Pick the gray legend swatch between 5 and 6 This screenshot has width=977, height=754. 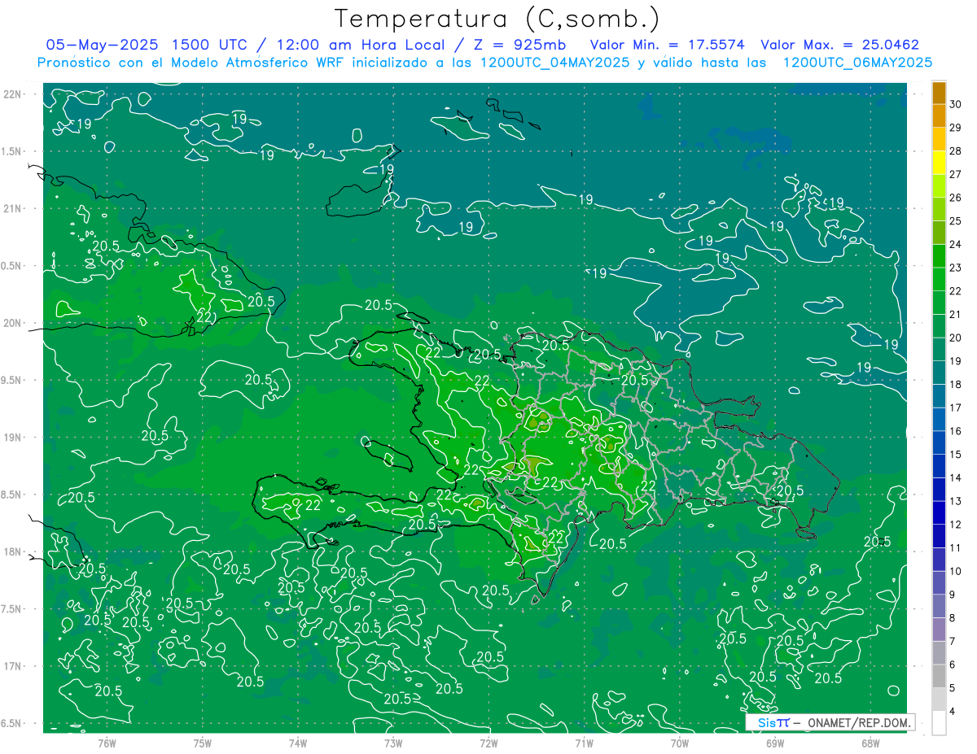click(939, 676)
